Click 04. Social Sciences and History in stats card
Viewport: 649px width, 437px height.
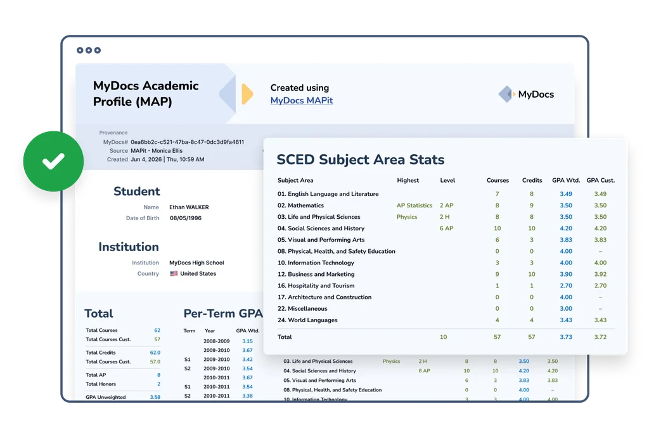click(x=321, y=228)
